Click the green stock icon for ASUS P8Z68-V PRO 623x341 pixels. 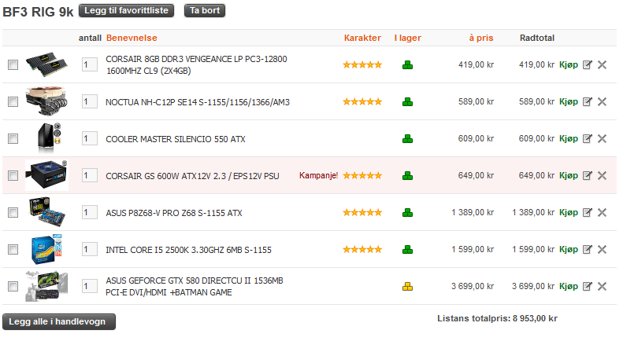point(407,212)
